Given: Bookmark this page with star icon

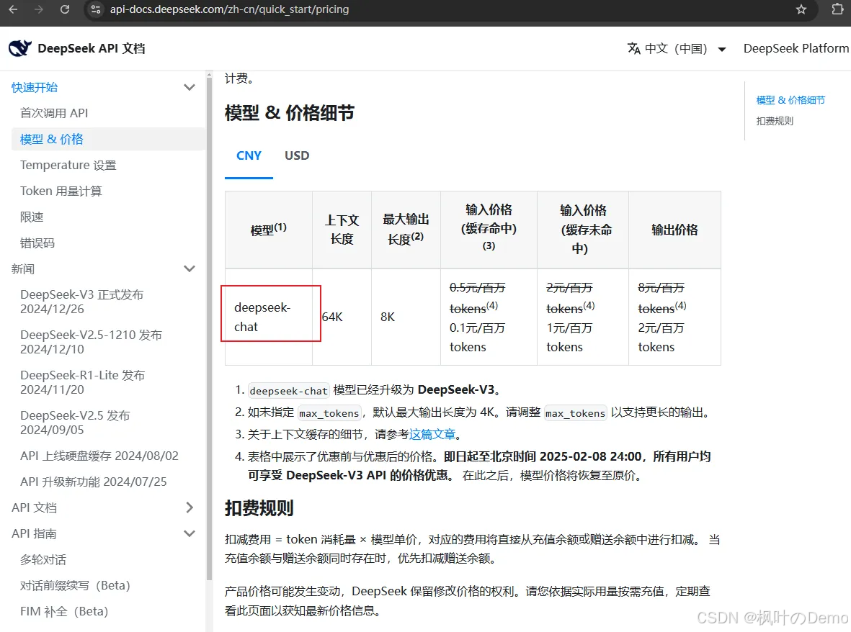Looking at the screenshot, I should 801,9.
